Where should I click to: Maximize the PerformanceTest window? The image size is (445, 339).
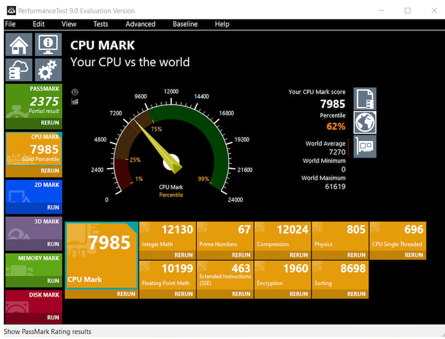tap(408, 11)
